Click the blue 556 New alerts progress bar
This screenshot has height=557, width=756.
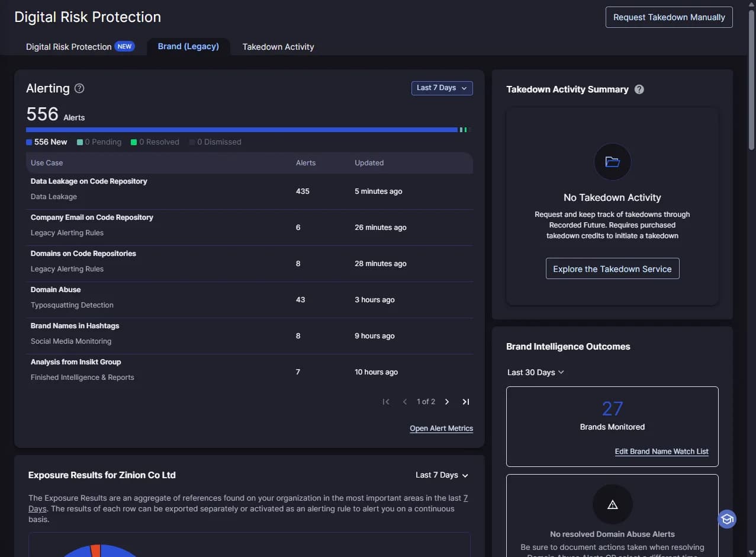tap(242, 129)
